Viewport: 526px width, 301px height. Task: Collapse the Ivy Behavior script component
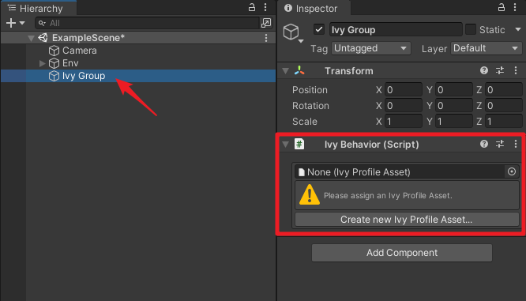pyautogui.click(x=285, y=145)
